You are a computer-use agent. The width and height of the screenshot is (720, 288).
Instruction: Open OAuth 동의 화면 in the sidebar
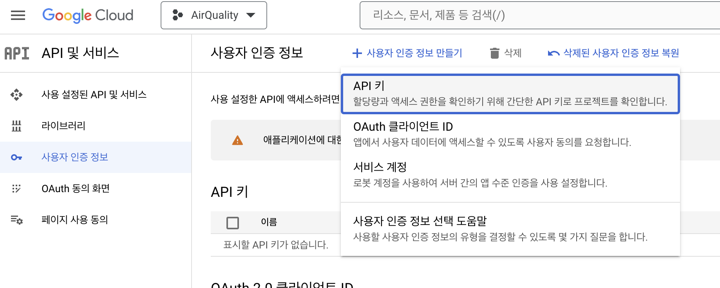point(96,189)
